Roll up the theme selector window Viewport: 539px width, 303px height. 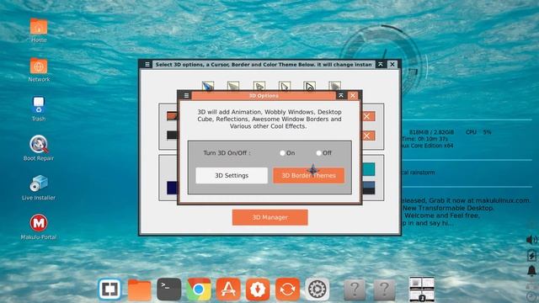pos(381,64)
